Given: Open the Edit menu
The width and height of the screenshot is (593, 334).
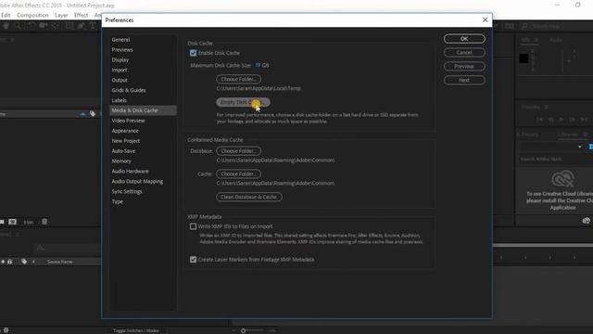Looking at the screenshot, I should click(6, 15).
